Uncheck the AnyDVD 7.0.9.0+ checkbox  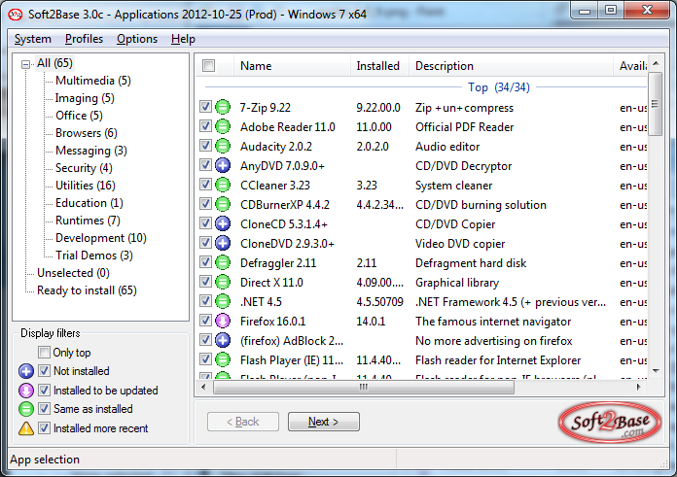(x=205, y=164)
